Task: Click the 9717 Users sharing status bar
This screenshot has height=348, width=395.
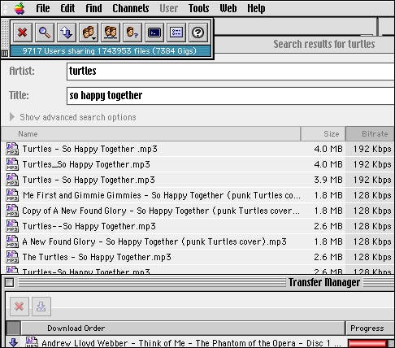Action: (x=110, y=51)
